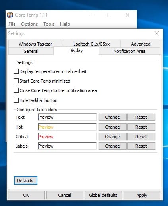The image size is (168, 206).
Task: Cancel the Settings dialog
Action: tap(65, 195)
